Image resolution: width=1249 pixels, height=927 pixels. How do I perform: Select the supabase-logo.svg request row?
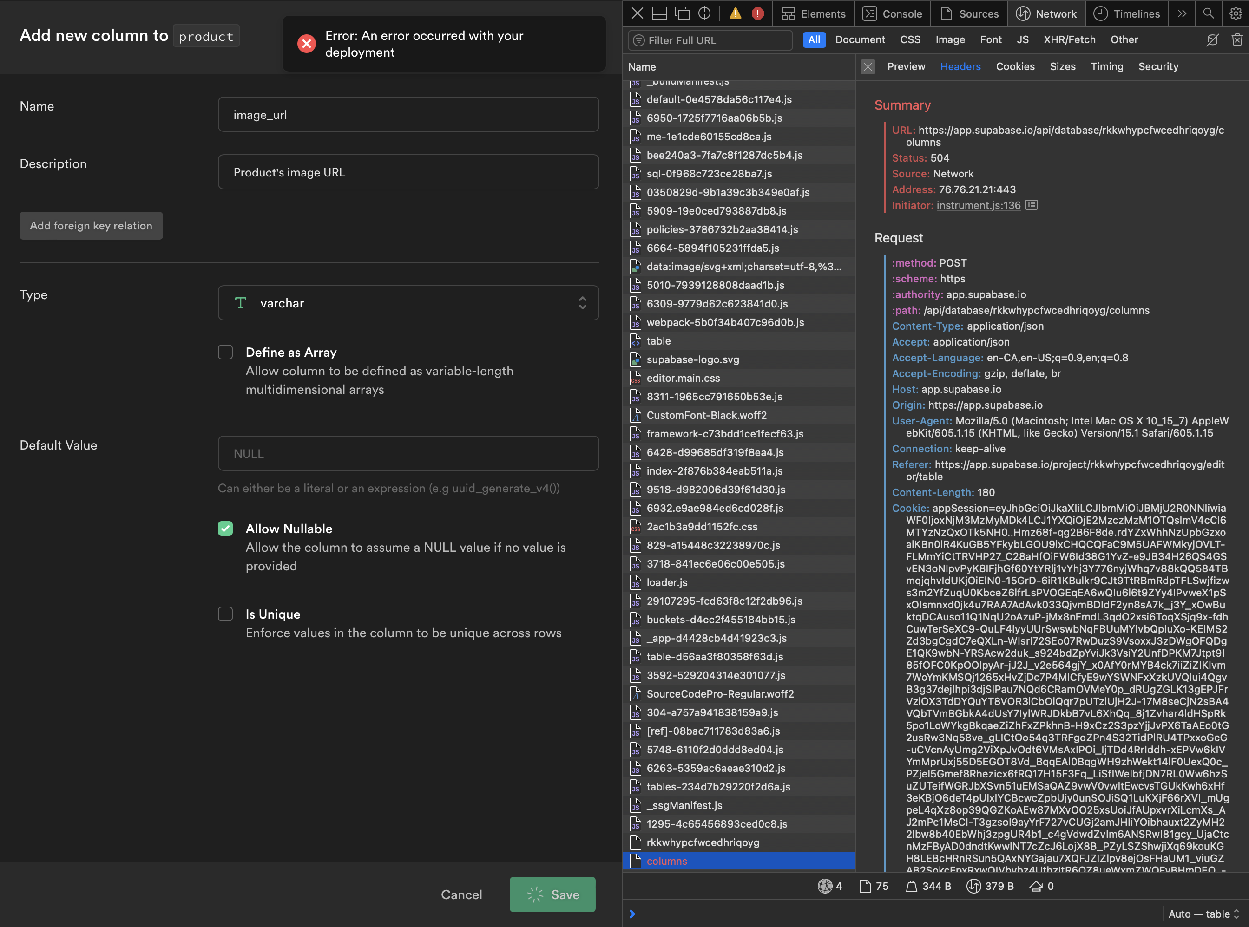point(739,359)
